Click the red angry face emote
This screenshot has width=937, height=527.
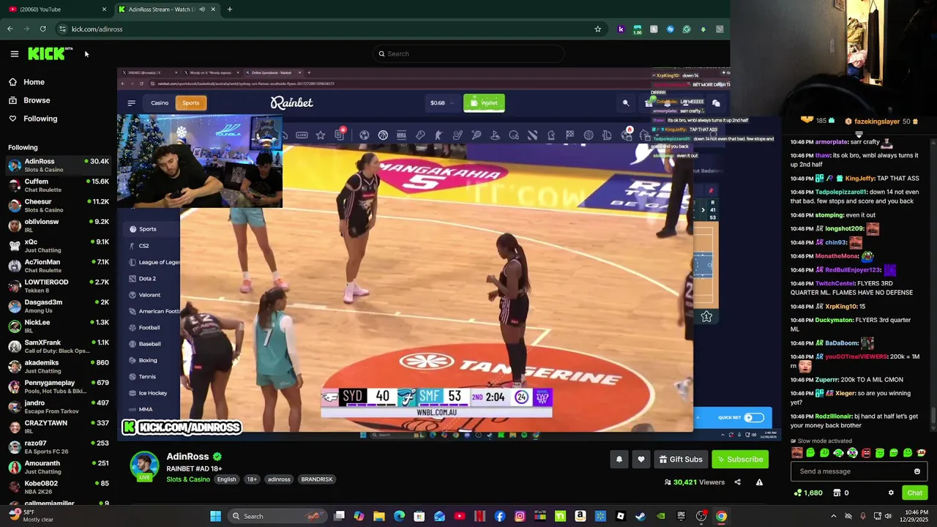[x=866, y=453]
